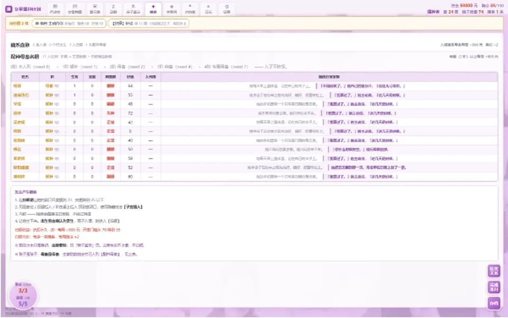
Task: Click the red 24 stat in the header
Action: coord(451,12)
